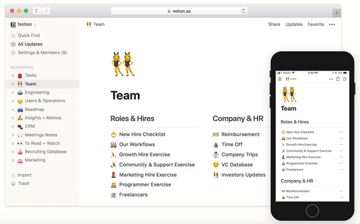360x224 pixels.
Task: Tap the share icon on phone header
Action: click(x=338, y=79)
